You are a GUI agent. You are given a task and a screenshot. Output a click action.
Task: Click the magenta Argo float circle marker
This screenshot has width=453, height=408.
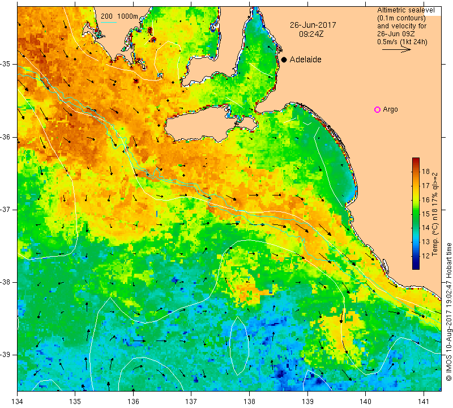pos(377,109)
